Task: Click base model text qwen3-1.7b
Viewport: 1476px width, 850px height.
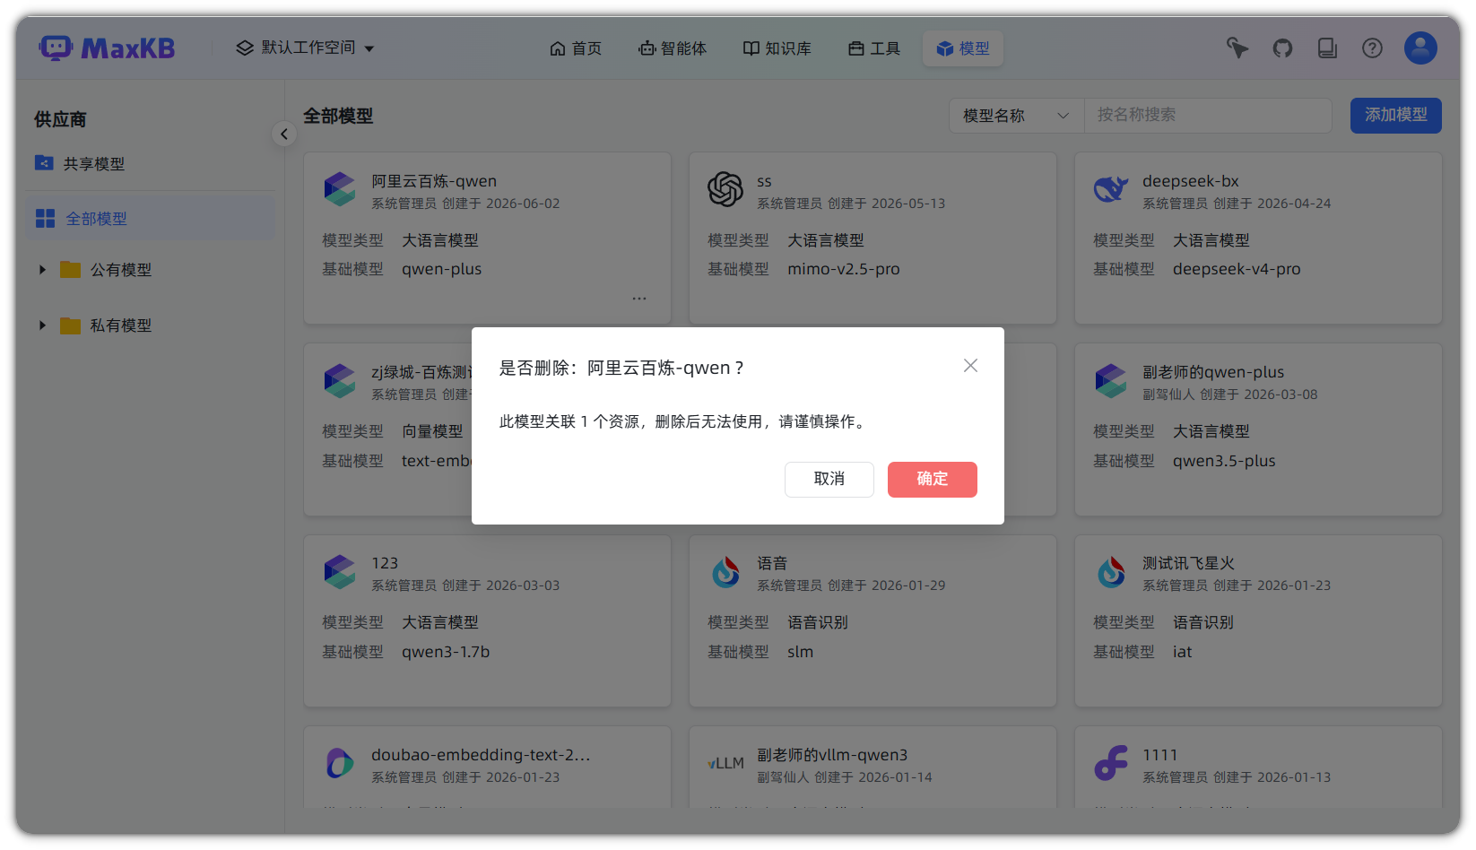Action: pyautogui.click(x=445, y=652)
